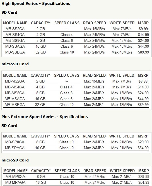Click MB-MSAGA in the microSD table
Screen dimensions: 152x186
pos(15,99)
